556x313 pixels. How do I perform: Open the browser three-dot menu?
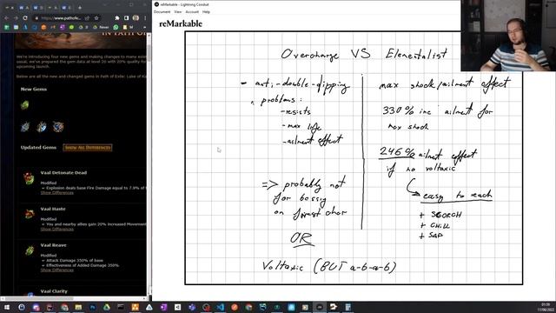[x=145, y=18]
